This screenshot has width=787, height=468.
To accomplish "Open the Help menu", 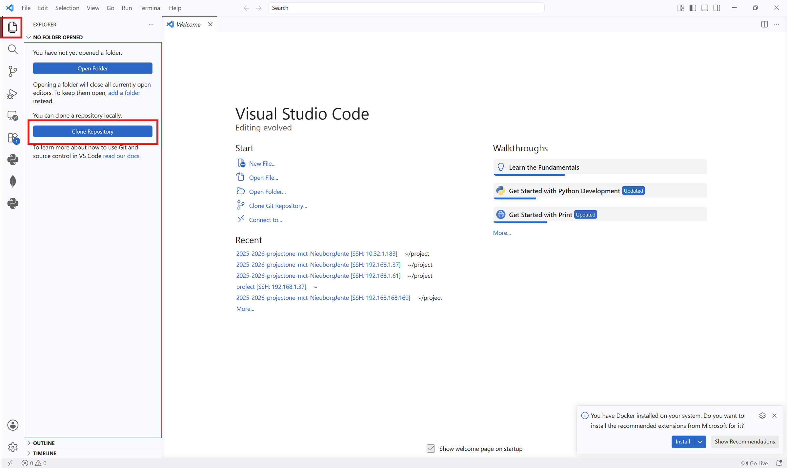I will [x=175, y=8].
